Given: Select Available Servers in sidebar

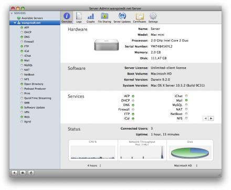Looking at the screenshot, I should pos(32,18).
